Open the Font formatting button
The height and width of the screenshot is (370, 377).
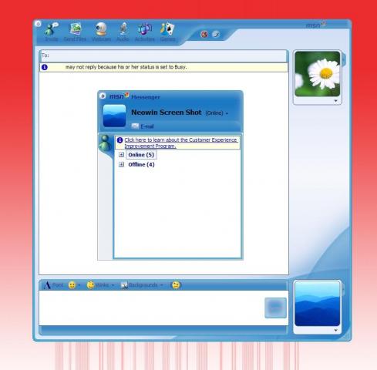pos(53,285)
